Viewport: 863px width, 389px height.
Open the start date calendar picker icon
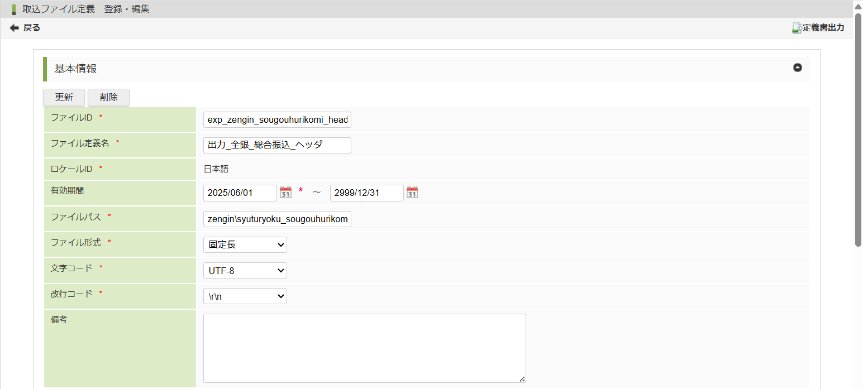point(285,193)
